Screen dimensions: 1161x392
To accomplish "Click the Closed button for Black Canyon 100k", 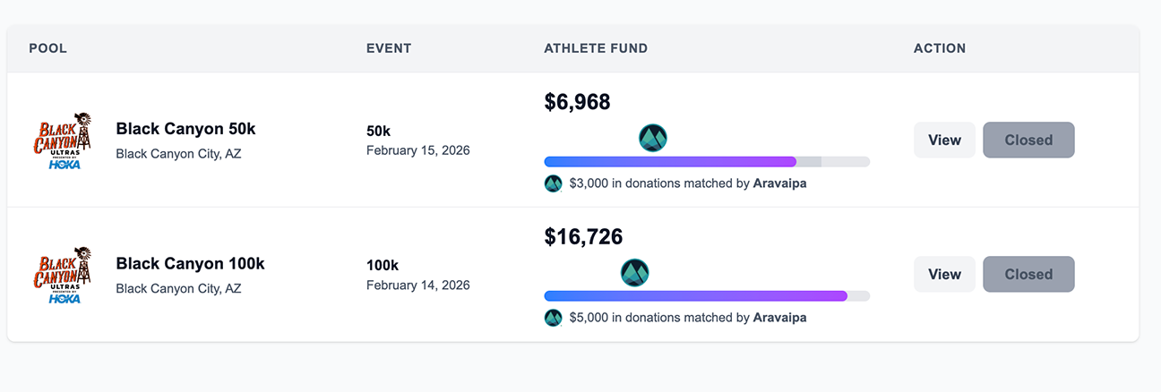I will [x=1028, y=274].
